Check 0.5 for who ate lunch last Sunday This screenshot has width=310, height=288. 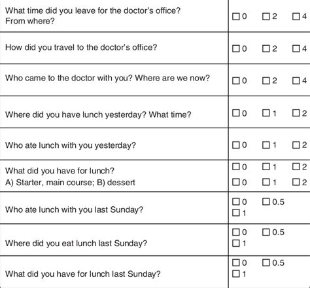tap(266, 202)
